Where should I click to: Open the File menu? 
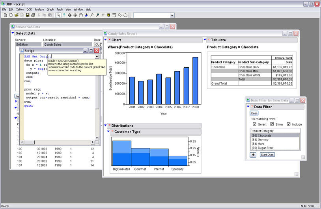pos(4,9)
